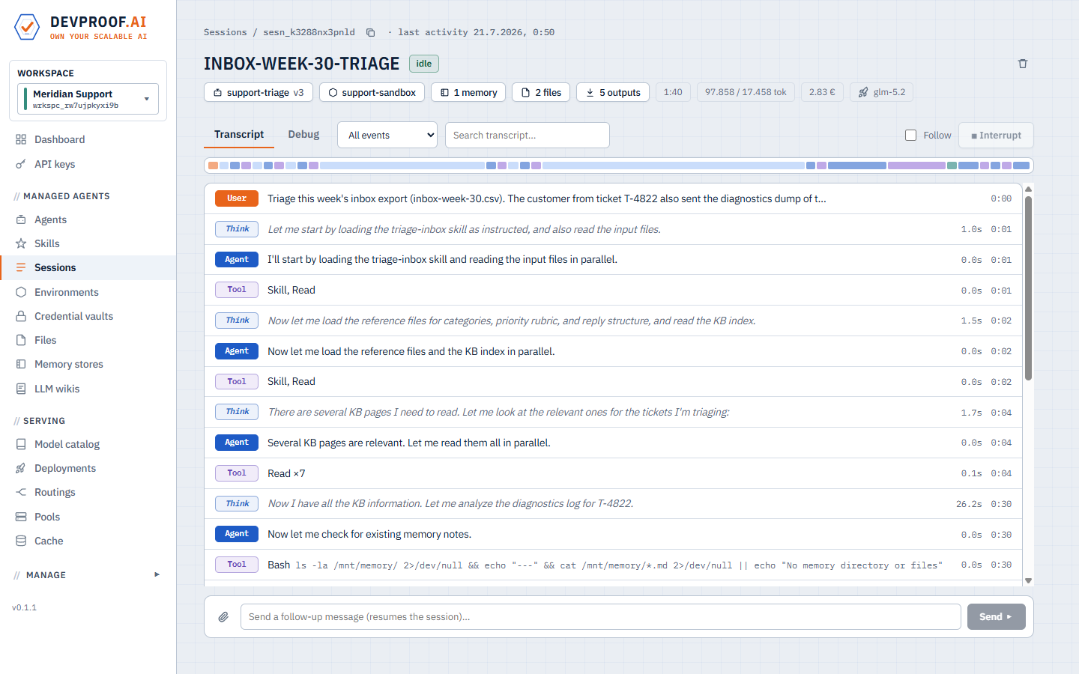Click the rocket icon beside glm-5.2

(x=863, y=92)
